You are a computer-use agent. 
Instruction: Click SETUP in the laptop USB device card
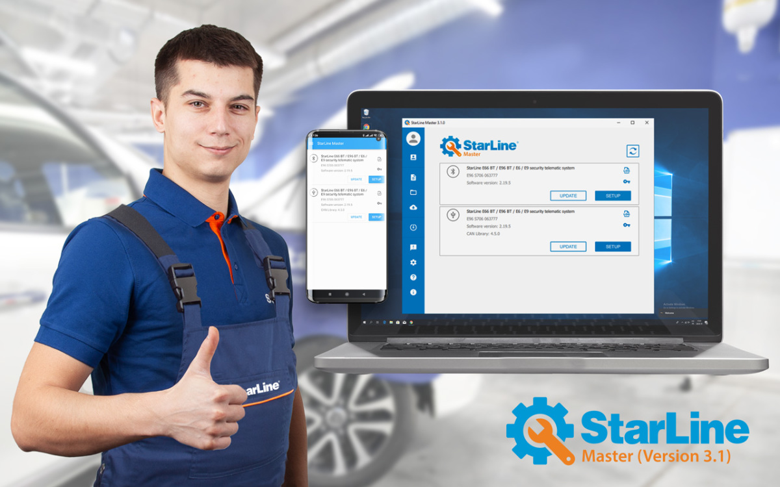(613, 247)
